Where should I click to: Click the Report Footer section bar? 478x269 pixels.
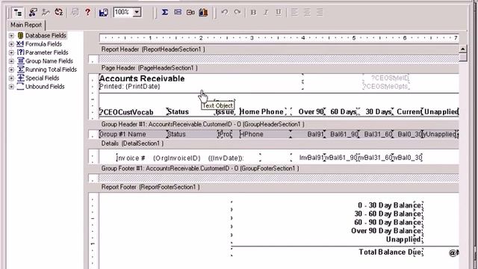273,188
